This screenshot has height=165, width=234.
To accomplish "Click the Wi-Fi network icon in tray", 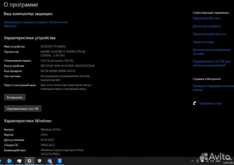I will [x=207, y=161].
